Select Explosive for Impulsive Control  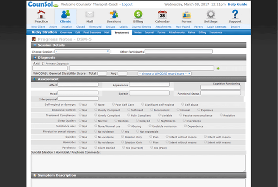point(199,110)
